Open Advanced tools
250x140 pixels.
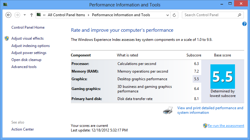[x=24, y=67]
